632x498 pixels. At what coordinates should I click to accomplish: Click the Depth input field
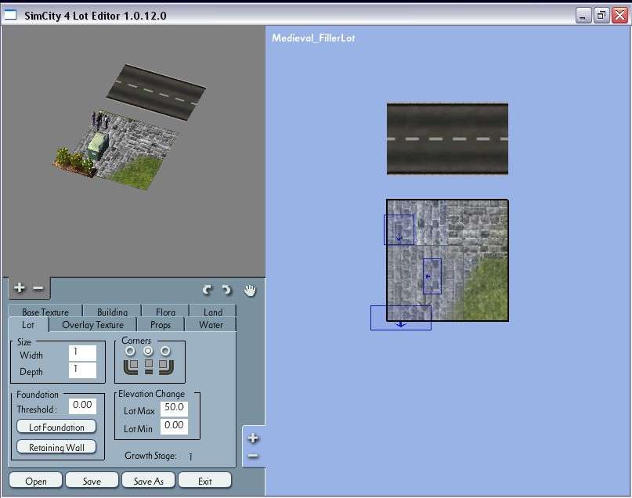[82, 370]
